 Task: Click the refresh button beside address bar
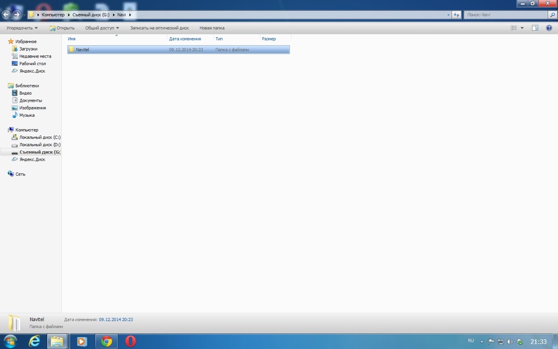point(457,15)
